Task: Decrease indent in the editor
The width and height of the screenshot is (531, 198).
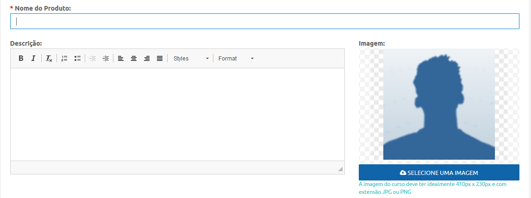Action: (x=93, y=59)
